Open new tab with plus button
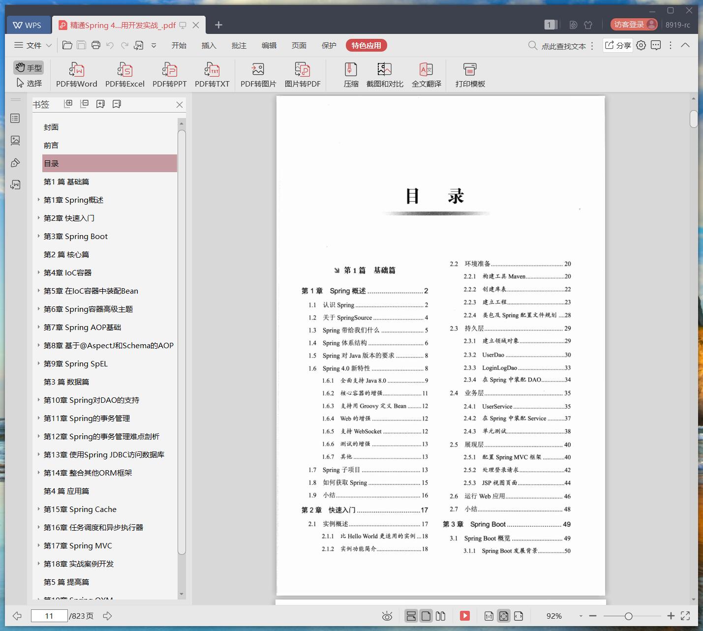 click(218, 25)
